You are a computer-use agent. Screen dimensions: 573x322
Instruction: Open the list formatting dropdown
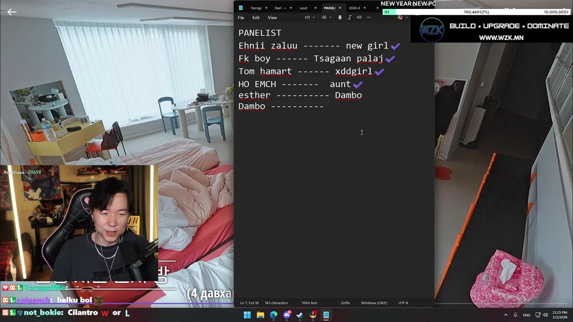coord(326,17)
